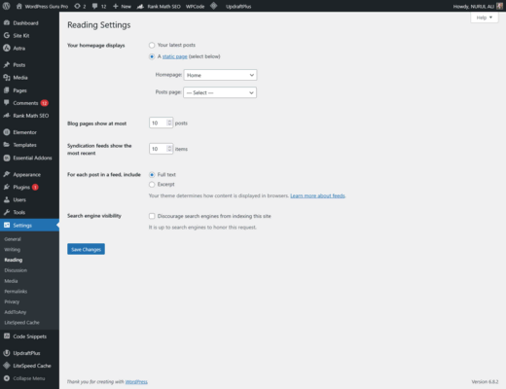Open the Learn more about feeds link
Viewport: 506px width, 389px height.
[x=317, y=195]
